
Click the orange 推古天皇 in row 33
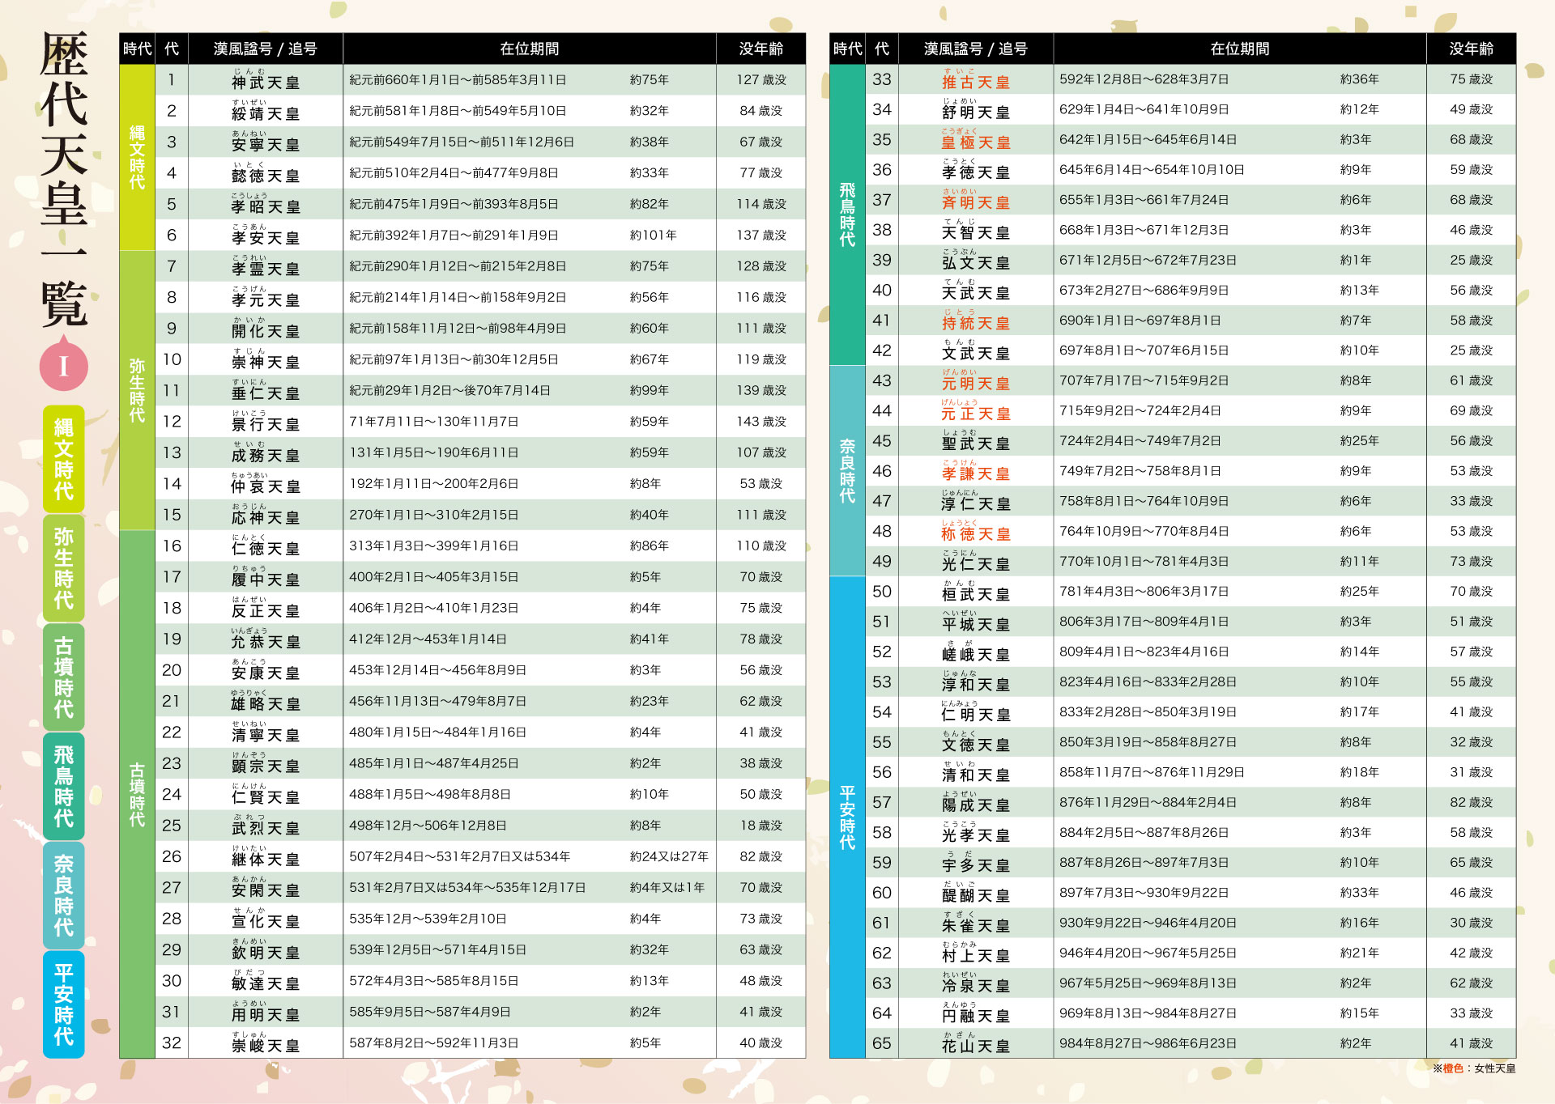tap(976, 83)
